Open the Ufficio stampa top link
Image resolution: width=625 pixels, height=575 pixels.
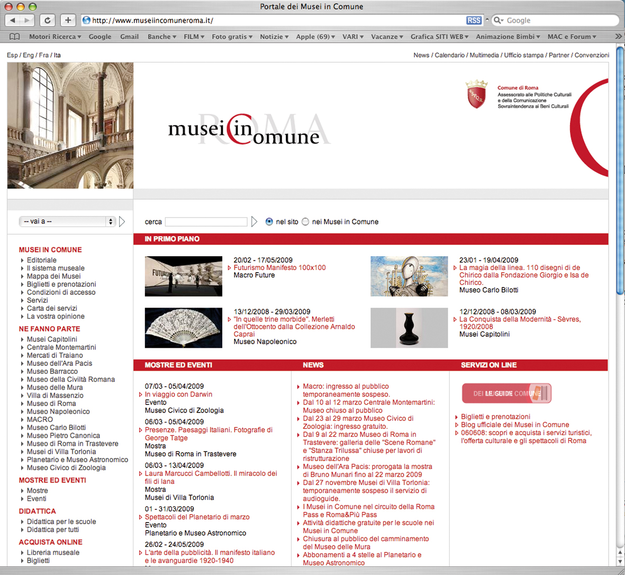tap(524, 55)
